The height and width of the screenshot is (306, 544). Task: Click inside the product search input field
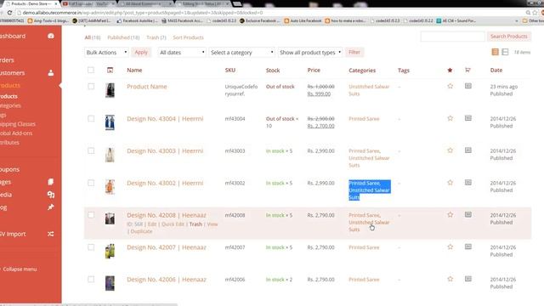452,37
